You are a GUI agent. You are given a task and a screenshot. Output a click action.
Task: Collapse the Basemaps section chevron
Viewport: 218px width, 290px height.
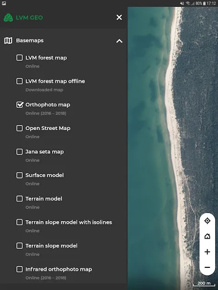click(x=119, y=41)
